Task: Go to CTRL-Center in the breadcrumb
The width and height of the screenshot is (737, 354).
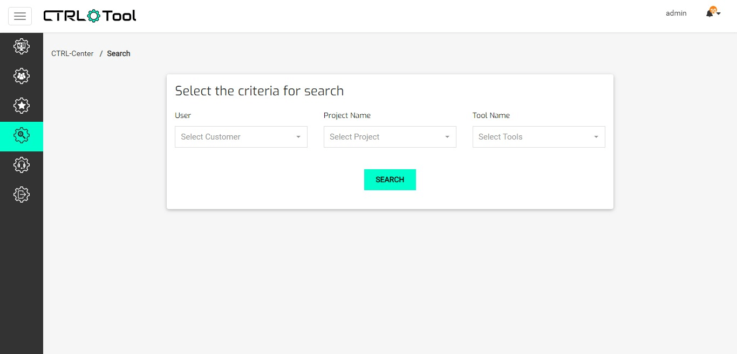Action: tap(72, 53)
